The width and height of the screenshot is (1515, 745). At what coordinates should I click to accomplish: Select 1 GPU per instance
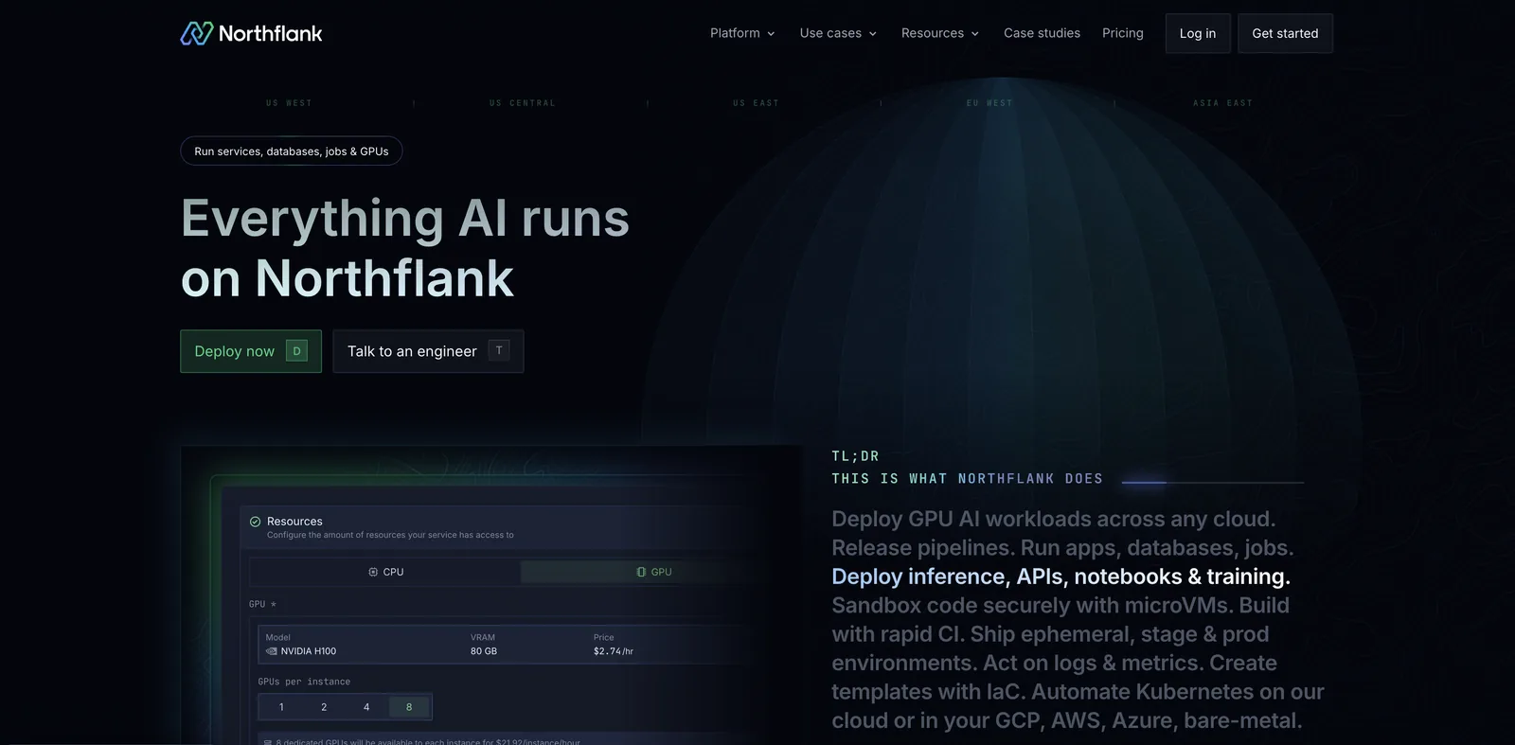pyautogui.click(x=281, y=707)
